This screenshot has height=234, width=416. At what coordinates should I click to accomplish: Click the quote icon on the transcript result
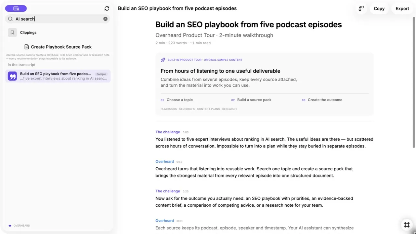pos(12,76)
